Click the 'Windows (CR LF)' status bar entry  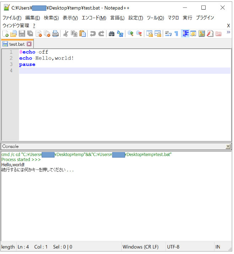point(140,247)
